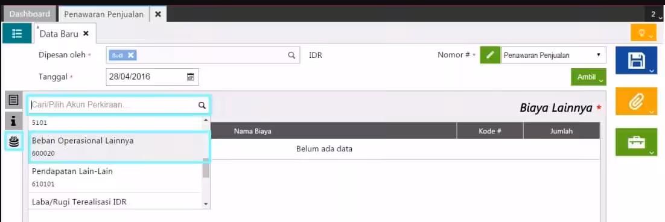The width and height of the screenshot is (665, 222).
Task: Click the Ambil dropdown button
Action: point(588,77)
